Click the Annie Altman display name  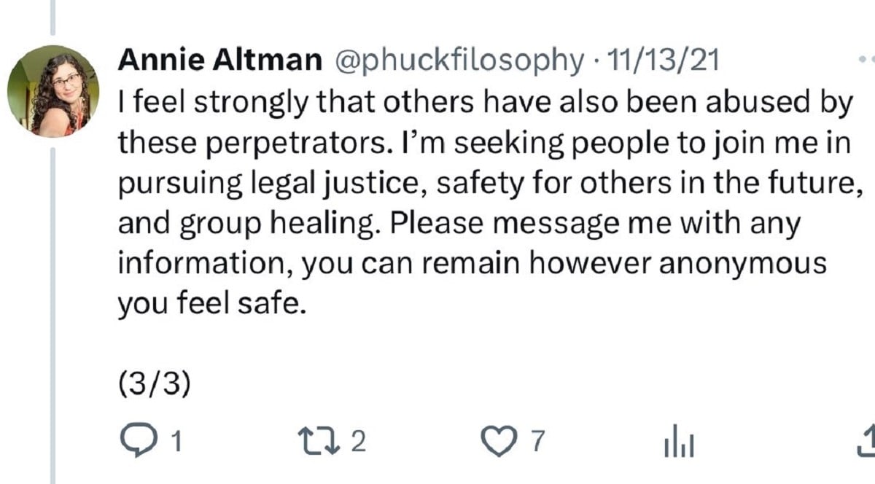220,61
